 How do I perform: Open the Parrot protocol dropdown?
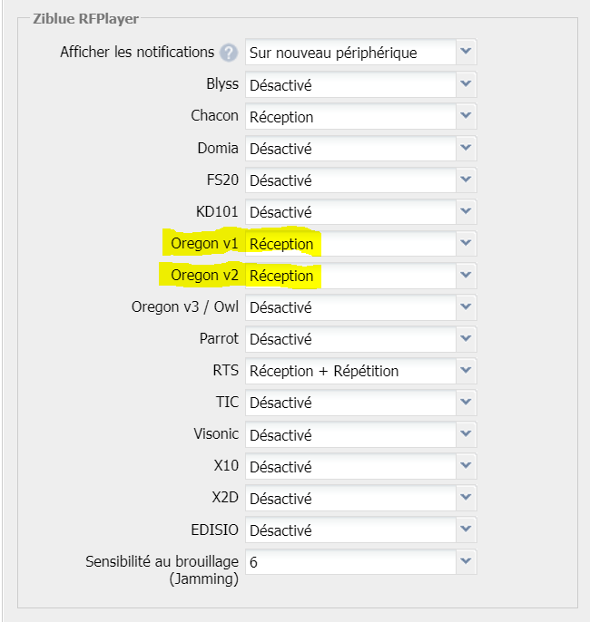466,338
